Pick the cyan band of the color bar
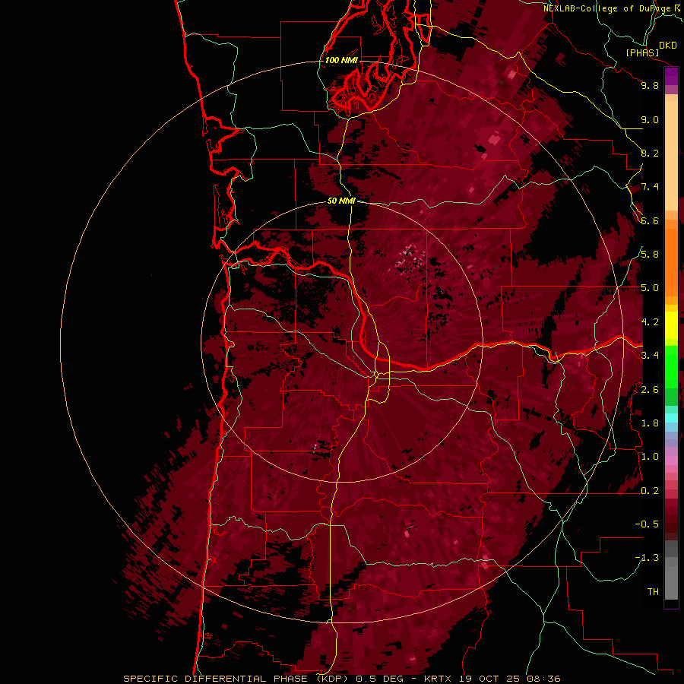The height and width of the screenshot is (684, 684). tap(671, 417)
